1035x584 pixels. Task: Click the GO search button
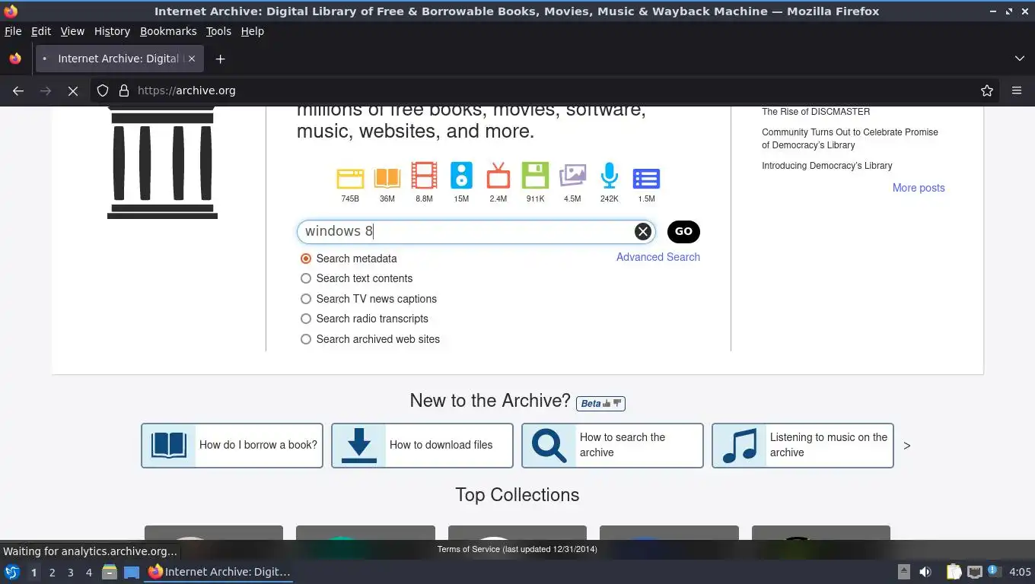pos(683,232)
